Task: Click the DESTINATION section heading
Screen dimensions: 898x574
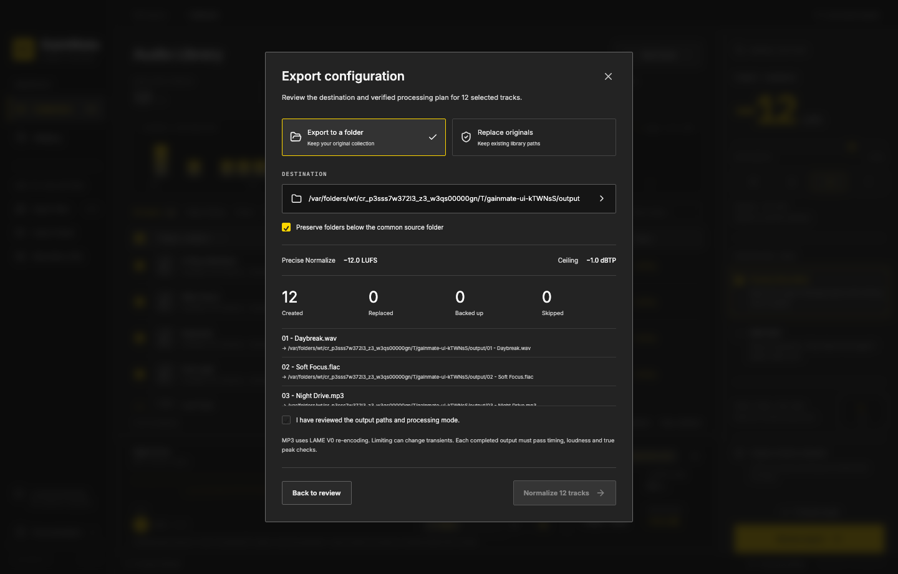Action: [x=304, y=174]
